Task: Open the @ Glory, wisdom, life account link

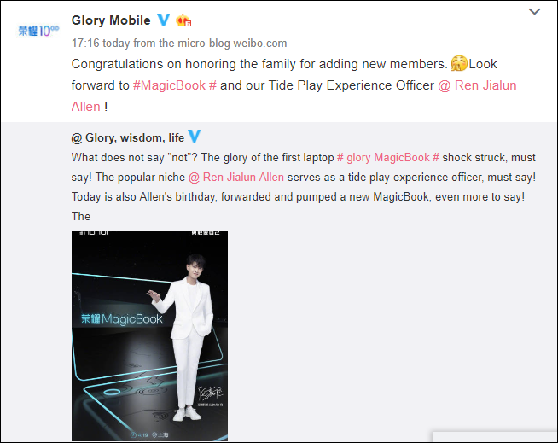Action: (x=128, y=137)
